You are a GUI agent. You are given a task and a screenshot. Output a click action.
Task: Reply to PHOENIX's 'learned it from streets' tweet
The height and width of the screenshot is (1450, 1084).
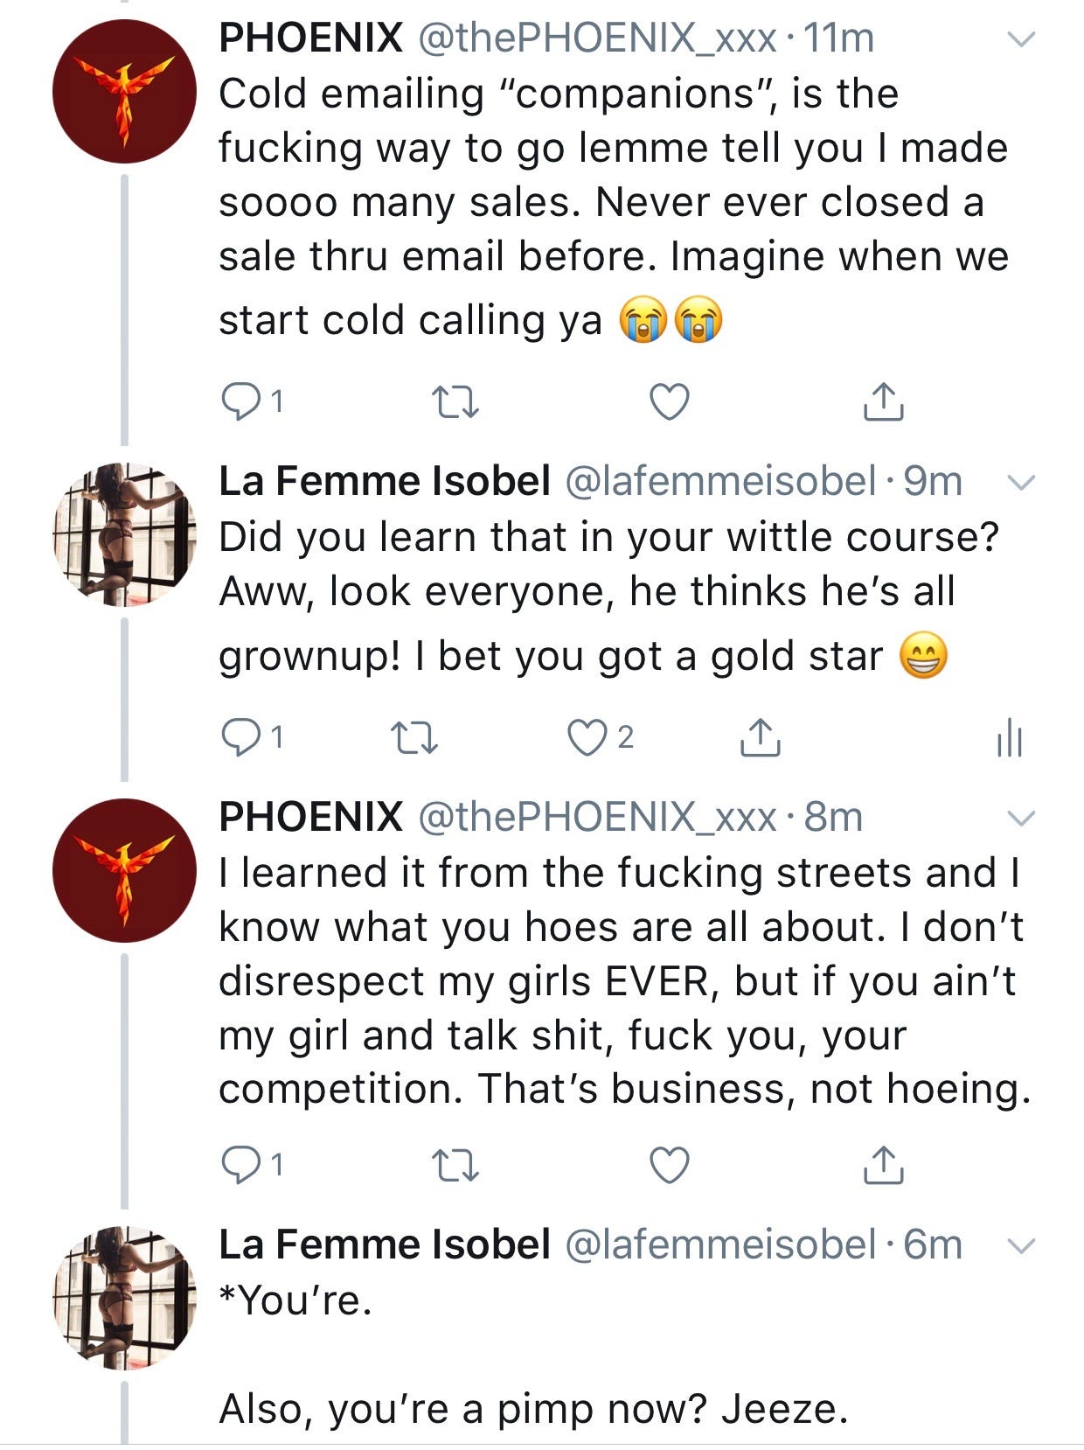click(x=238, y=1165)
